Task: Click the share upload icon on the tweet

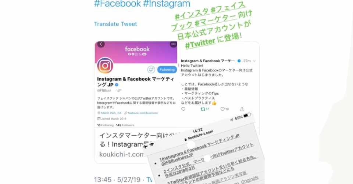Action: [242, 109]
